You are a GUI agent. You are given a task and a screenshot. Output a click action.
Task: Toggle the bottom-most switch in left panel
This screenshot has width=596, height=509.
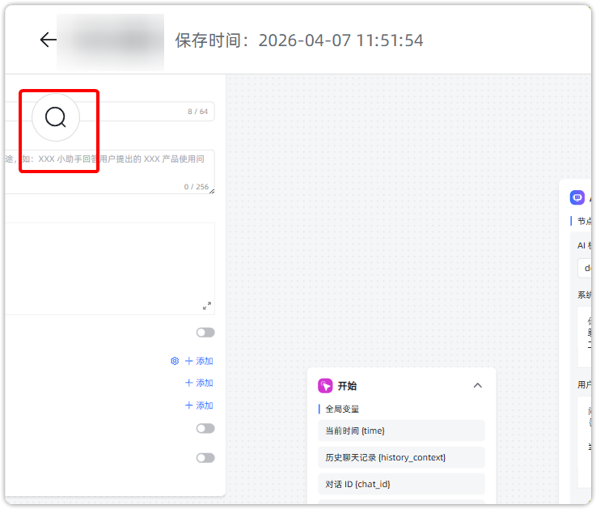(x=205, y=458)
